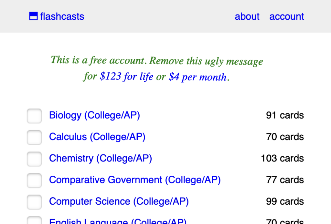Viewport: 331px width, 224px height.
Task: Click the flashcasts logo icon
Action: (x=33, y=16)
